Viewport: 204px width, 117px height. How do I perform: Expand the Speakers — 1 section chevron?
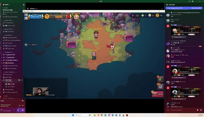(x=162, y=8)
